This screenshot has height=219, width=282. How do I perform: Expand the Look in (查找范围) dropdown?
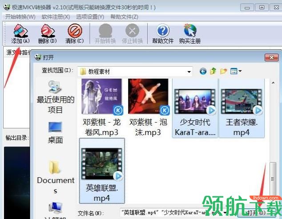(189, 72)
